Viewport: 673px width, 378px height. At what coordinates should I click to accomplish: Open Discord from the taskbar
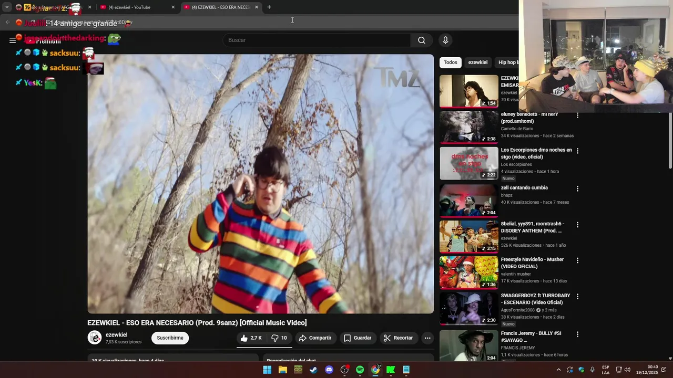coord(329,370)
